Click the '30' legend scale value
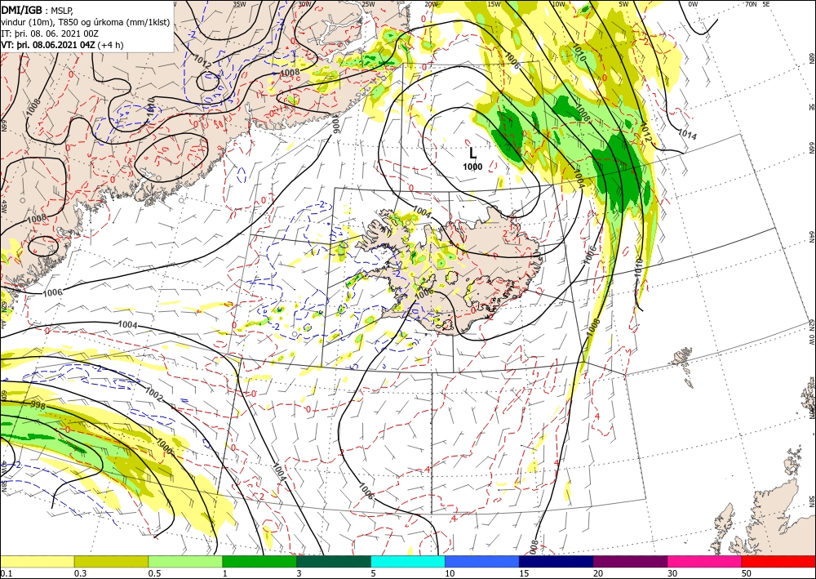Screen dimensions: 816x579 coord(672,573)
